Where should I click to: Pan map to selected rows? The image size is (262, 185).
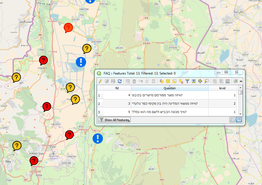click(200, 81)
